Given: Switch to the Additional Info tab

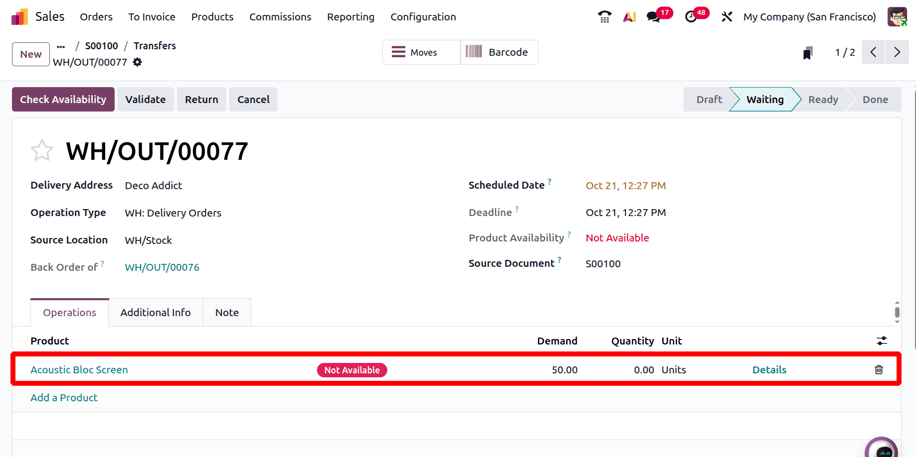Looking at the screenshot, I should [155, 313].
